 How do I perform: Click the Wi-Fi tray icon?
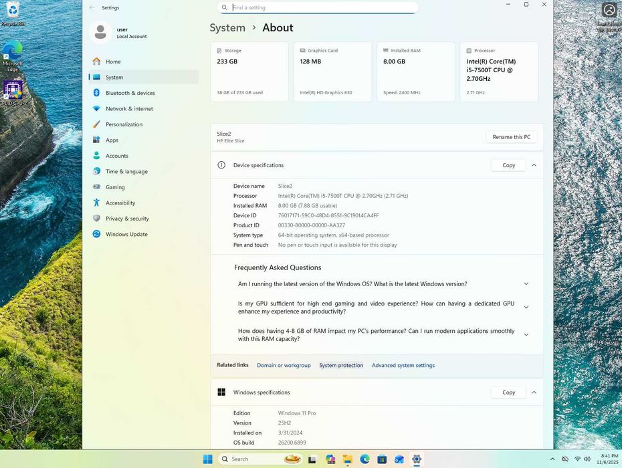tap(578, 459)
